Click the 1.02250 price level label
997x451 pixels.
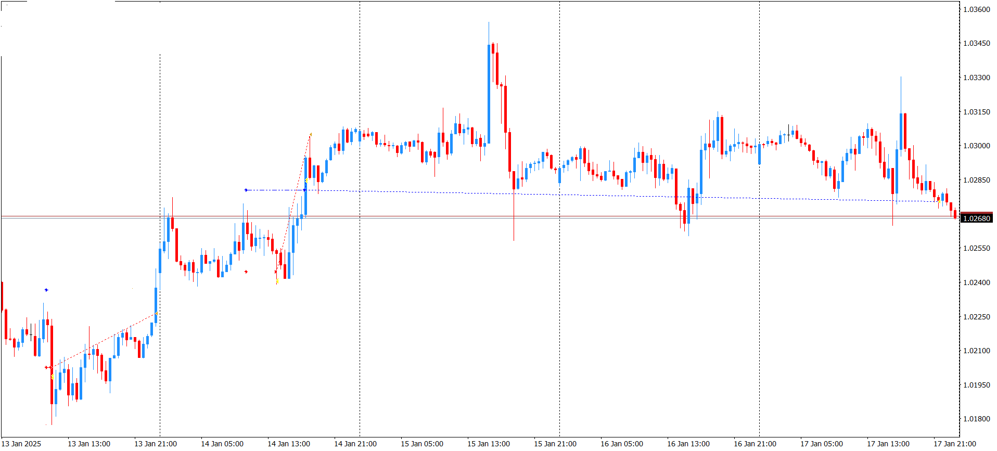tap(977, 317)
